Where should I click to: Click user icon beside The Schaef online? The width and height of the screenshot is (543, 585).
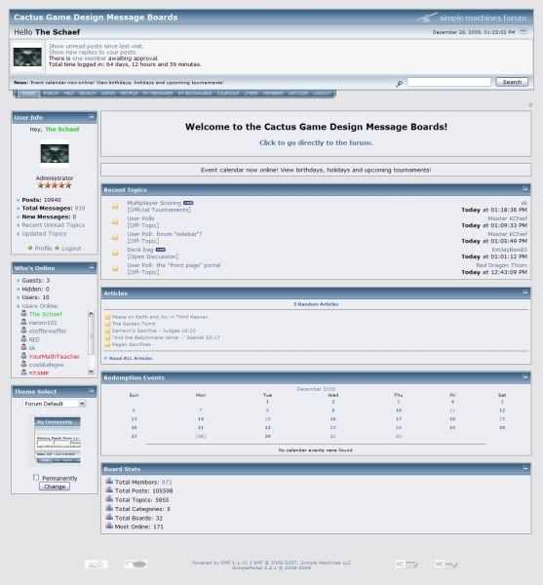(23, 313)
